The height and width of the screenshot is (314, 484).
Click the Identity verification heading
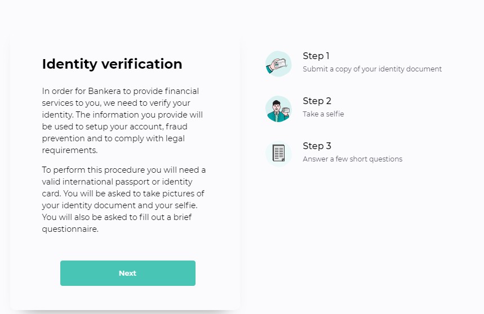[x=112, y=64]
